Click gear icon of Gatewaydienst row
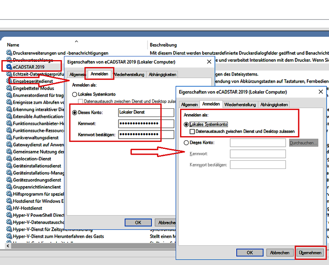This screenshot has width=329, height=265. click(x=9, y=144)
